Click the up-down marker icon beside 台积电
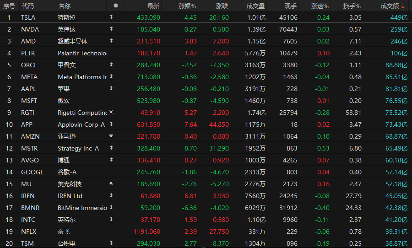 (x=111, y=243)
